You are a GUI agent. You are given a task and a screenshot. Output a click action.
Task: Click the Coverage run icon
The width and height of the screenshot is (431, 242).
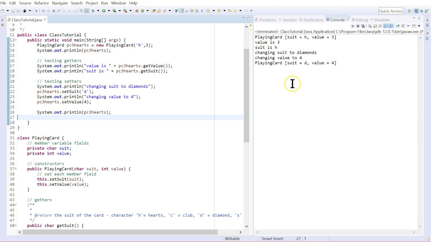[x=114, y=11]
